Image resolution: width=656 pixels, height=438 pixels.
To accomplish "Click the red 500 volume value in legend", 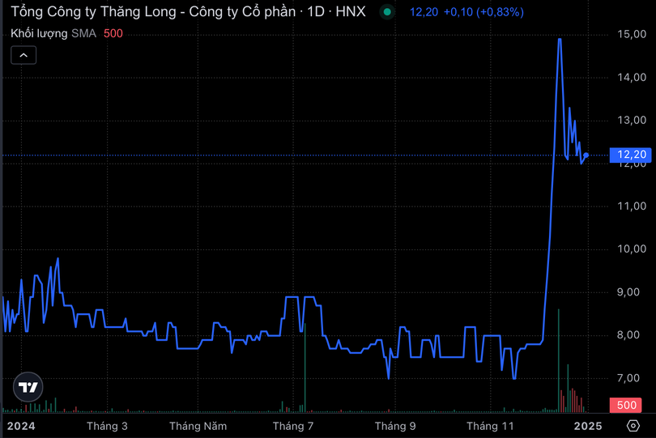I will click(113, 33).
